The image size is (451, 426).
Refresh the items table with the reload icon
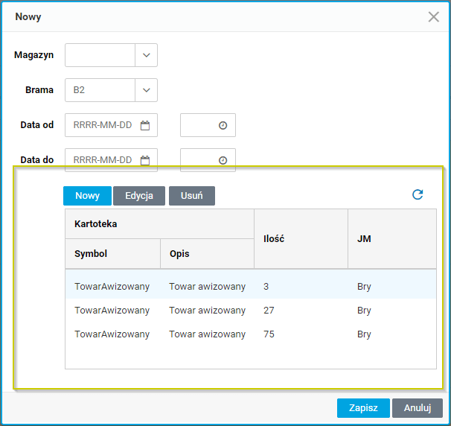pyautogui.click(x=418, y=194)
